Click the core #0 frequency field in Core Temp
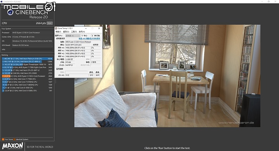 pos(78,48)
